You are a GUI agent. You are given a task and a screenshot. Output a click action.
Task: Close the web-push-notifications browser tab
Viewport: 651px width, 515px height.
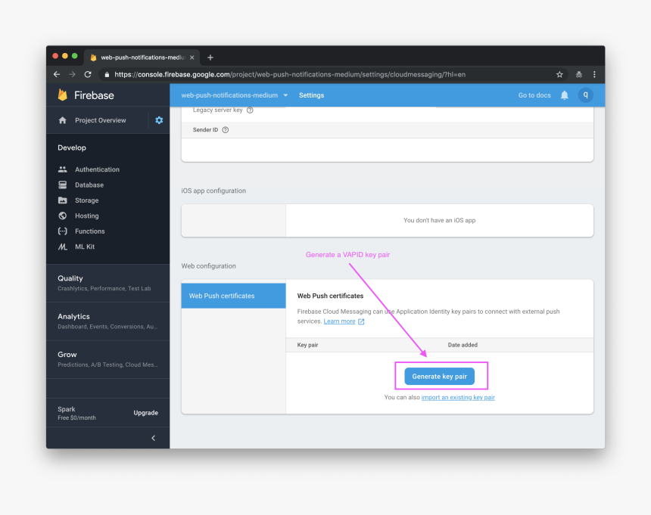point(192,57)
